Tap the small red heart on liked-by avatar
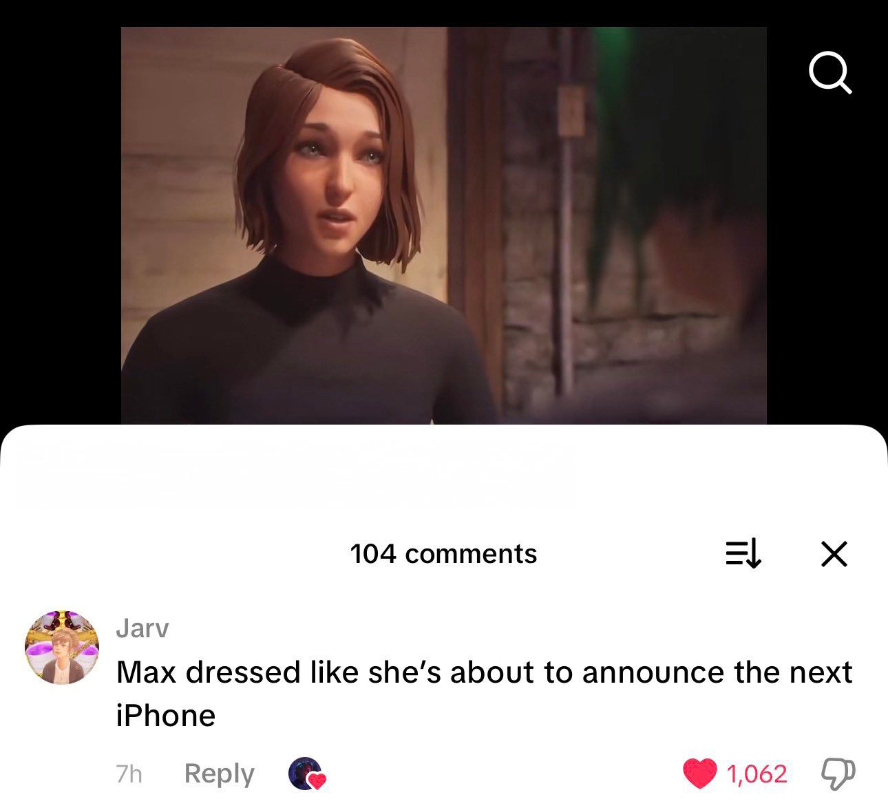This screenshot has width=888, height=810. (317, 781)
